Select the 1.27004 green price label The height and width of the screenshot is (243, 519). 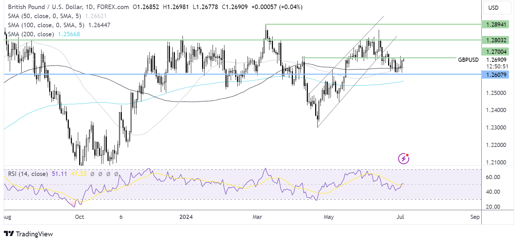[x=495, y=52]
